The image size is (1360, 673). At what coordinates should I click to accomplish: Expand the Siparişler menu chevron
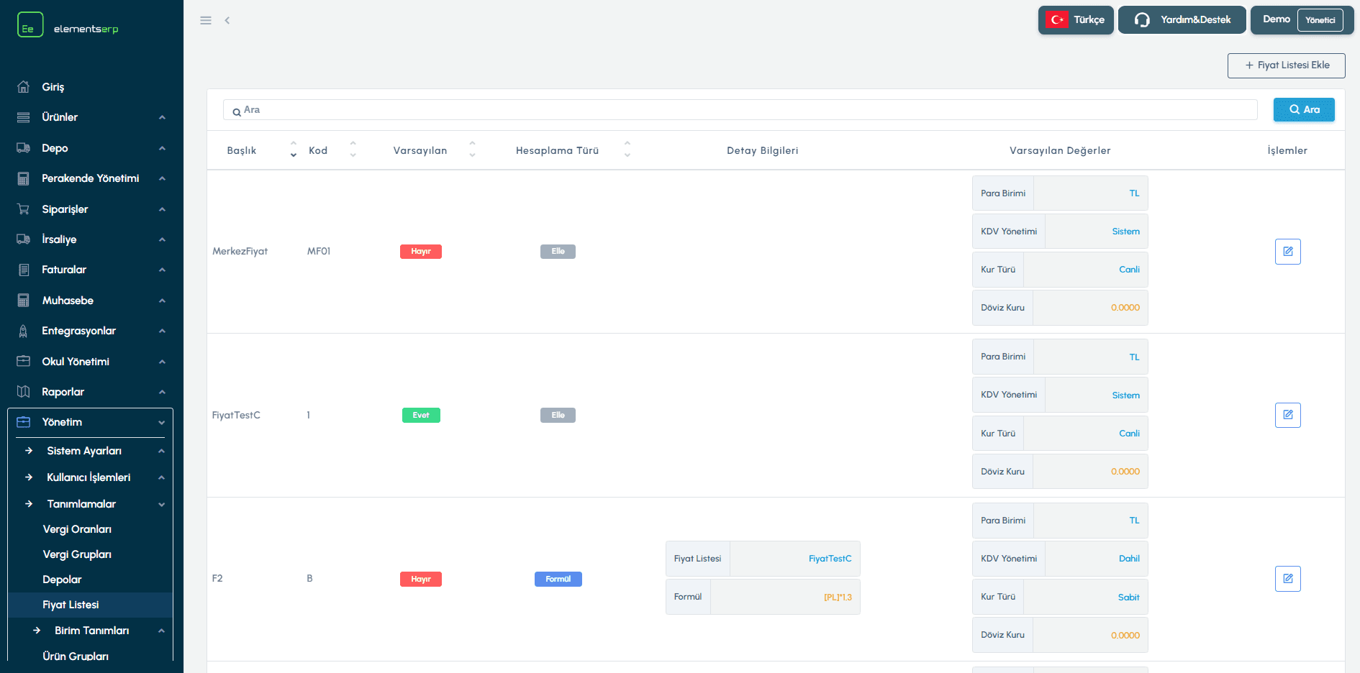162,209
